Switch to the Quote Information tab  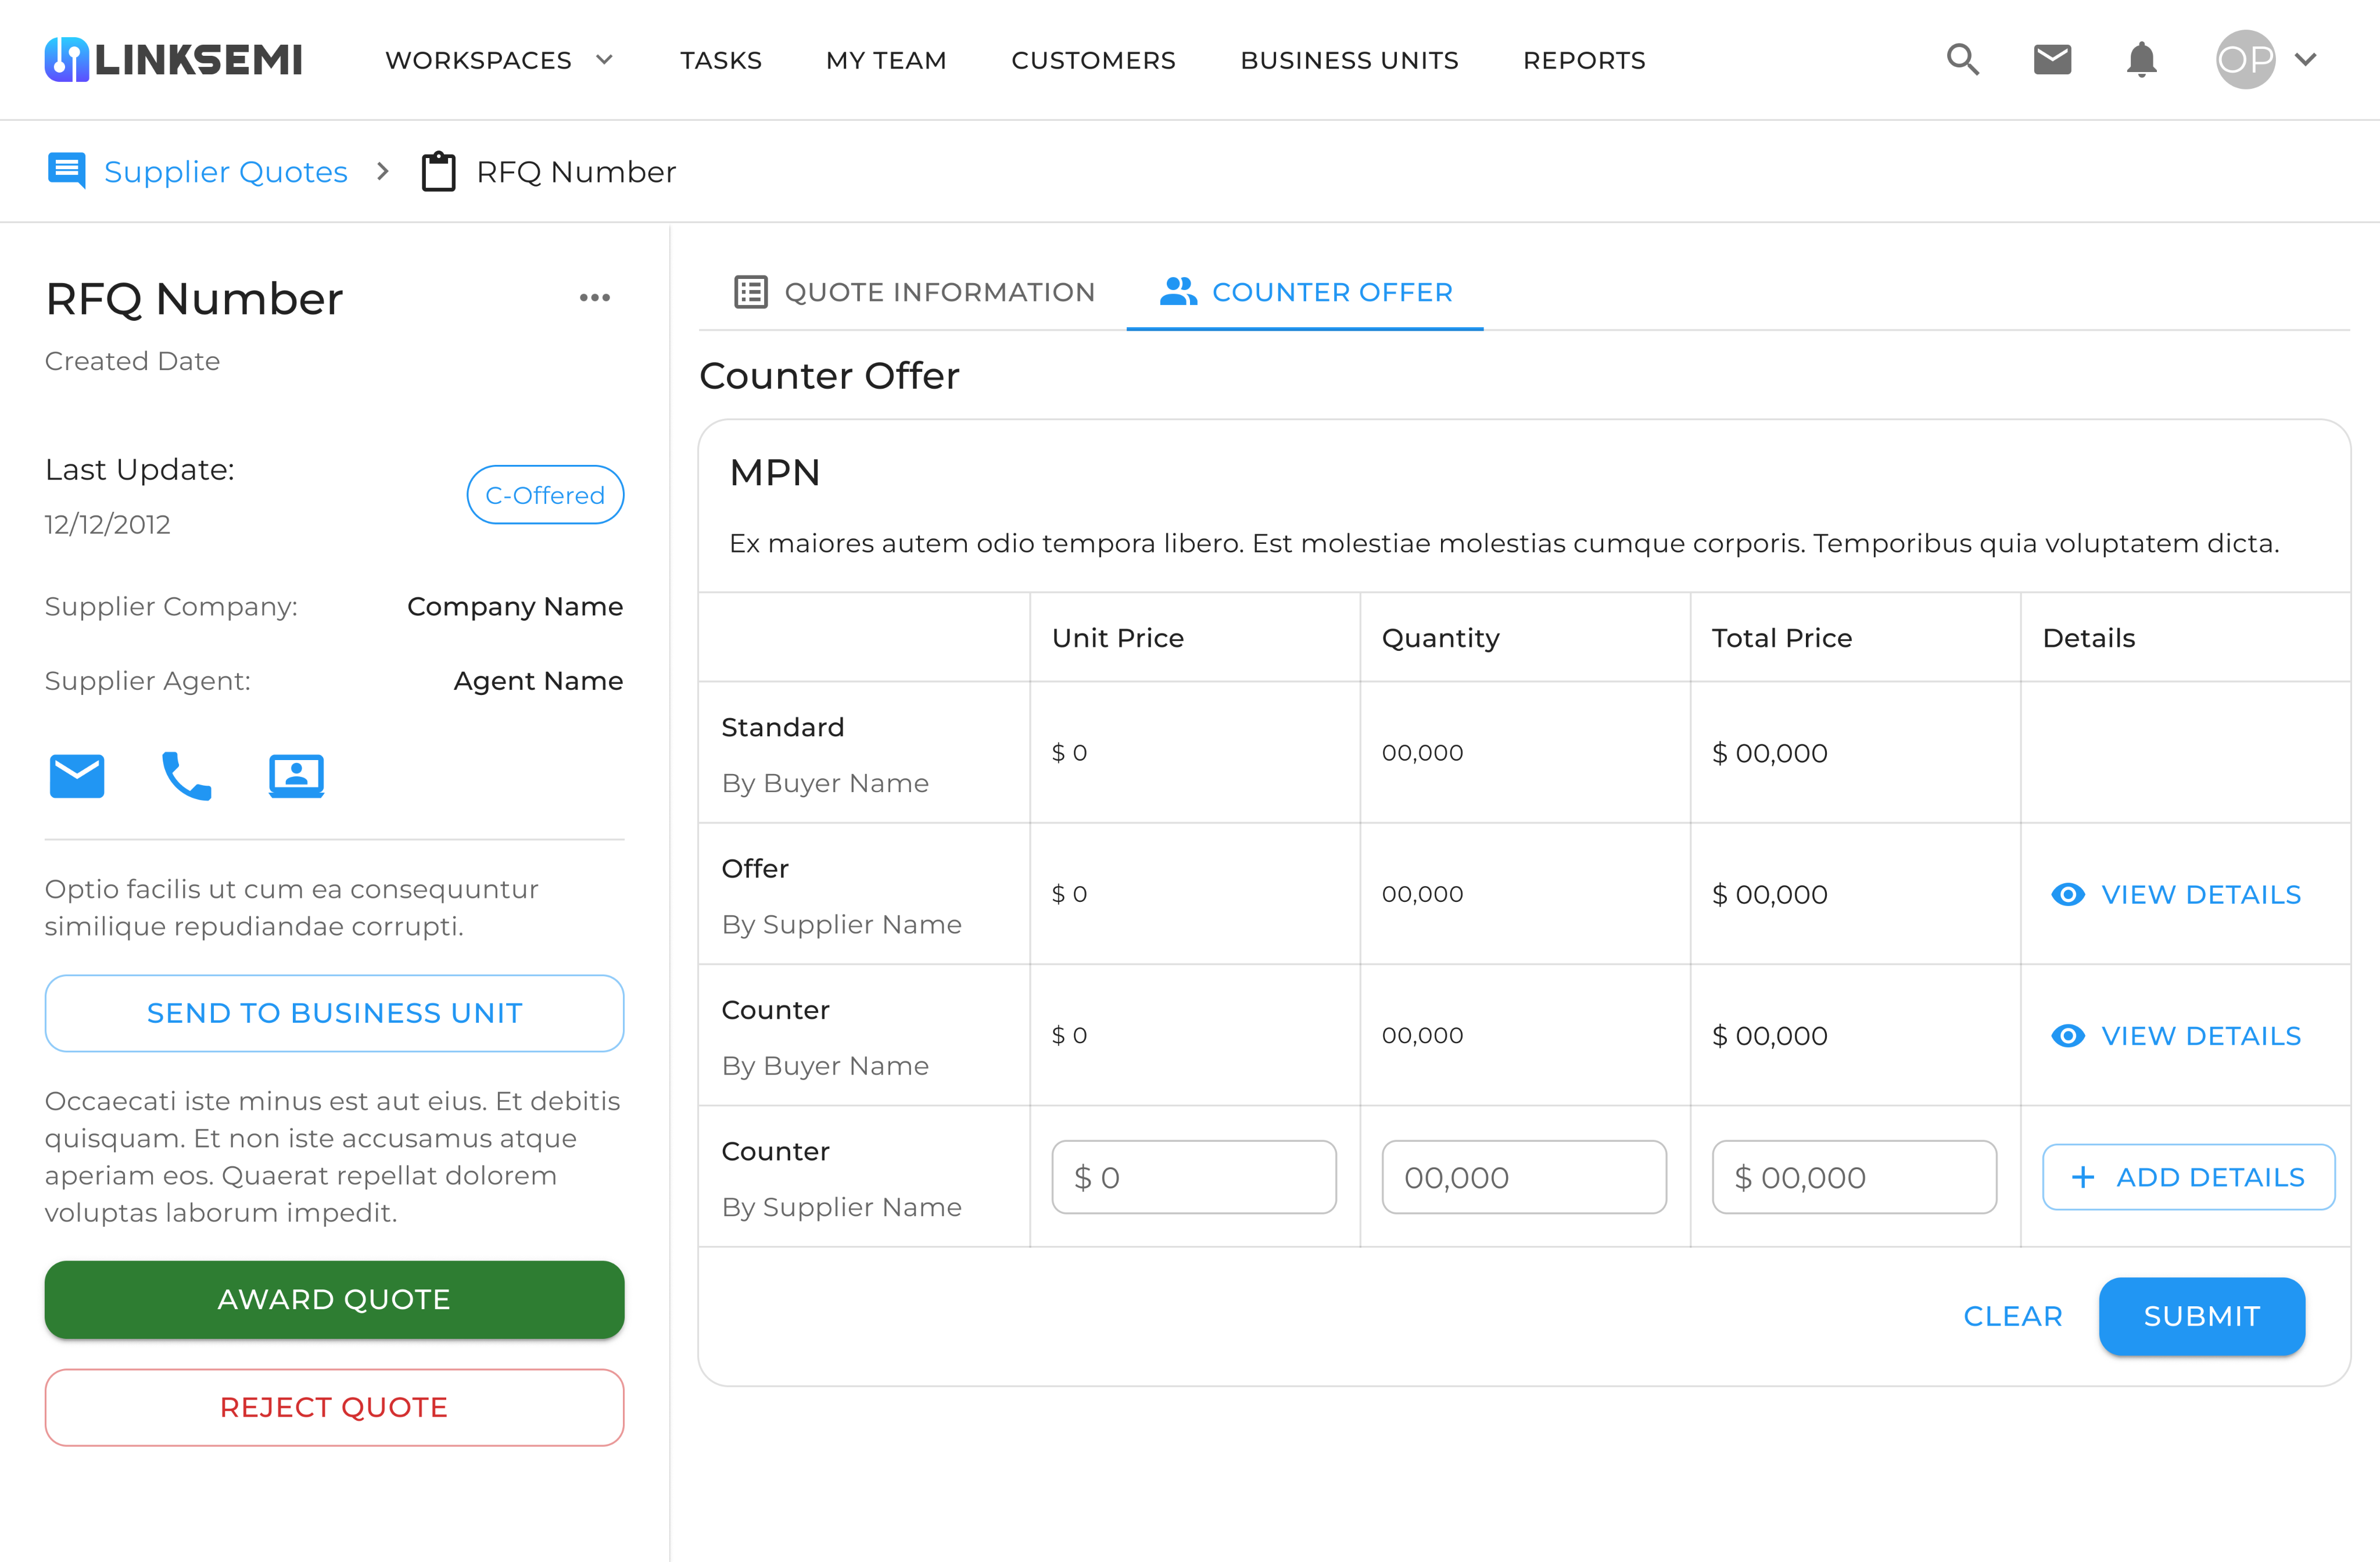pos(915,292)
